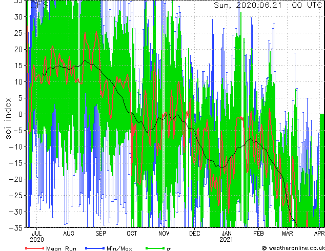Select the -5 value on the y-axis

[x=17, y=131]
